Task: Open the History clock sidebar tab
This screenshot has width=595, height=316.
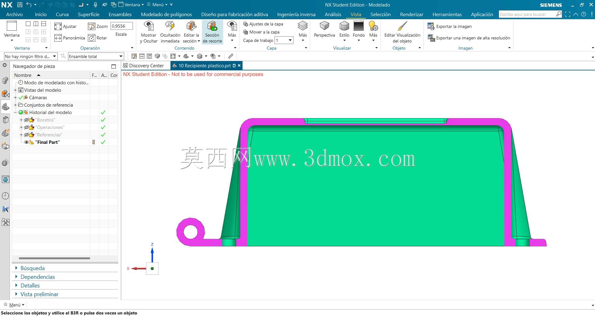Action: [5, 196]
